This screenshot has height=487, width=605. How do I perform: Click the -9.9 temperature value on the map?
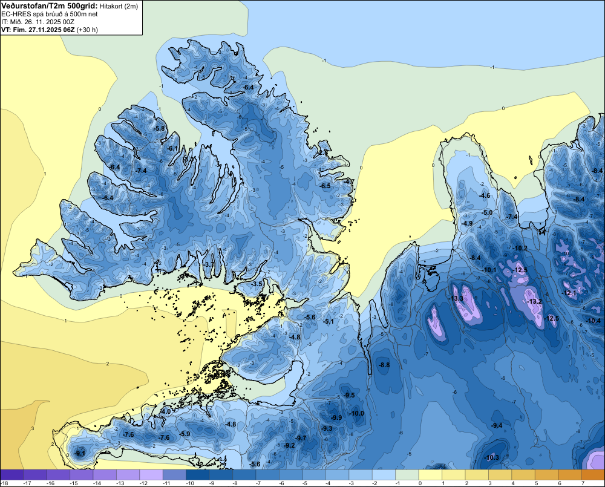coord(336,417)
